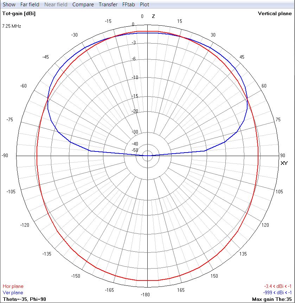Click the 7.25 MHz frequency label
This screenshot has width=295, height=303.
click(11, 25)
